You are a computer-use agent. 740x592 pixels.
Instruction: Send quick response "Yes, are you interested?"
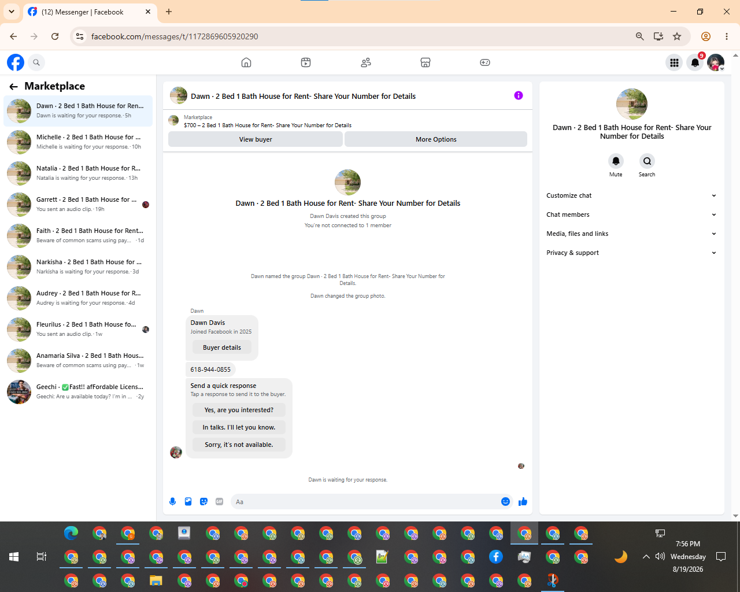click(239, 410)
